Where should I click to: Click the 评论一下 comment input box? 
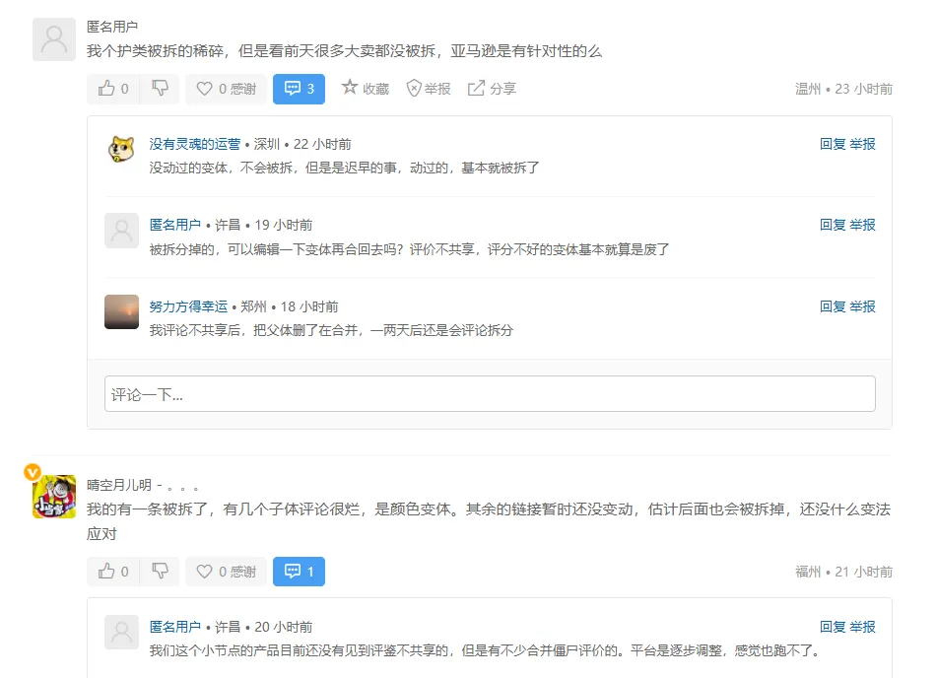click(490, 394)
